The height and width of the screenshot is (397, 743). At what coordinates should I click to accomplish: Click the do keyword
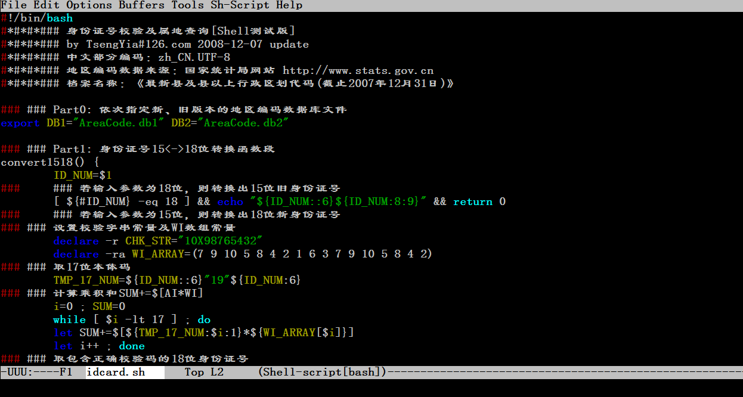204,320
